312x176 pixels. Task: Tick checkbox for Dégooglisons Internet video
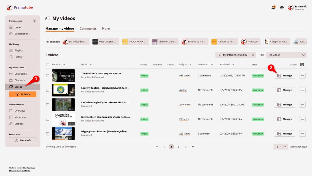48,134
